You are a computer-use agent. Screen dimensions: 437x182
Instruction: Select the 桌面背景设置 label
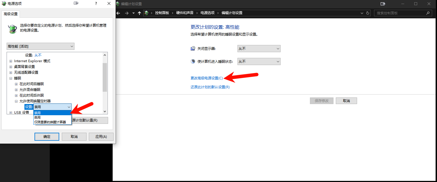(24, 67)
